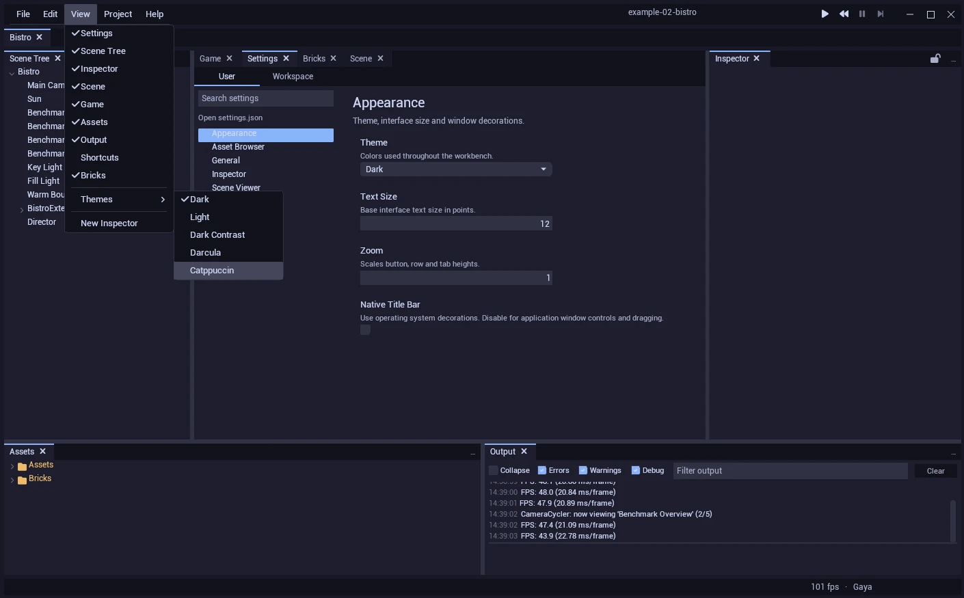Close the Scene Tree panel tab

coord(57,59)
